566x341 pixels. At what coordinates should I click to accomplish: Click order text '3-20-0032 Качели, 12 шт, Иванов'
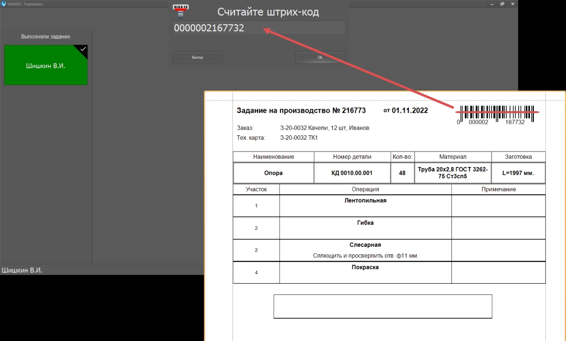pyautogui.click(x=325, y=128)
